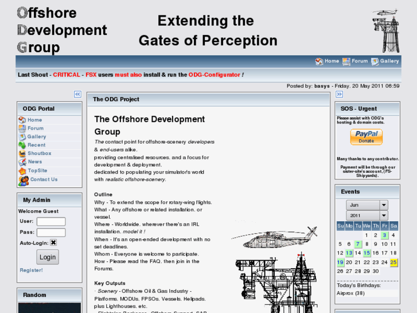Toggle the Auto-Login checkbox
This screenshot has height=313, width=417.
53,242
